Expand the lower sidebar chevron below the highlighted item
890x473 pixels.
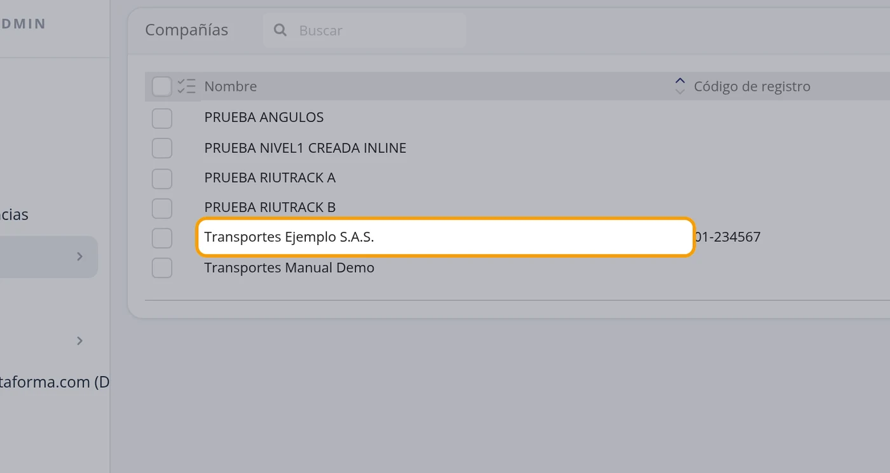pyautogui.click(x=79, y=341)
